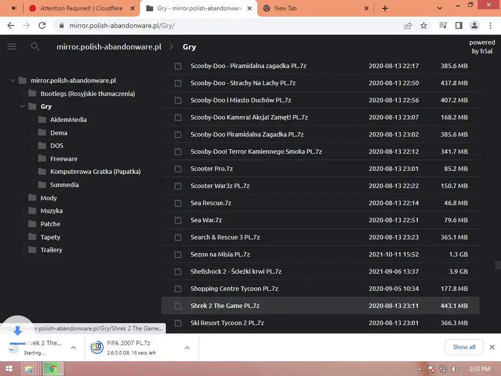Switch to Attention Required Cloudflare tab
The height and width of the screenshot is (376, 501).
pos(82,8)
